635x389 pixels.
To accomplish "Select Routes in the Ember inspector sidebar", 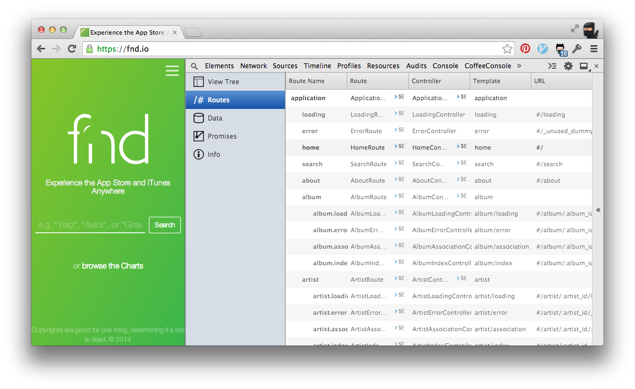I will click(x=235, y=100).
